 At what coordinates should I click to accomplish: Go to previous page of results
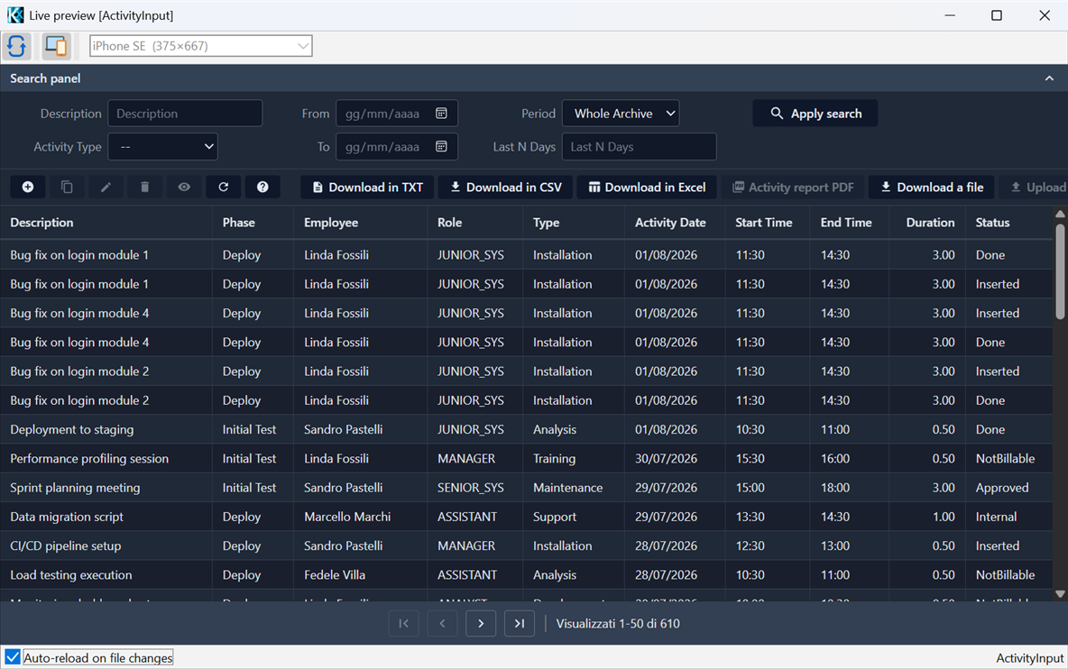[x=442, y=623]
